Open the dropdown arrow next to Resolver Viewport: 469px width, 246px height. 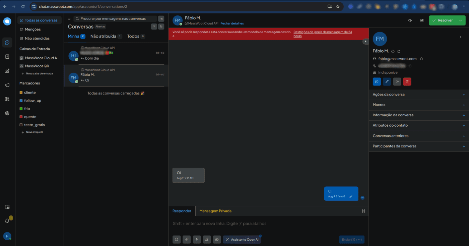pyautogui.click(x=461, y=20)
